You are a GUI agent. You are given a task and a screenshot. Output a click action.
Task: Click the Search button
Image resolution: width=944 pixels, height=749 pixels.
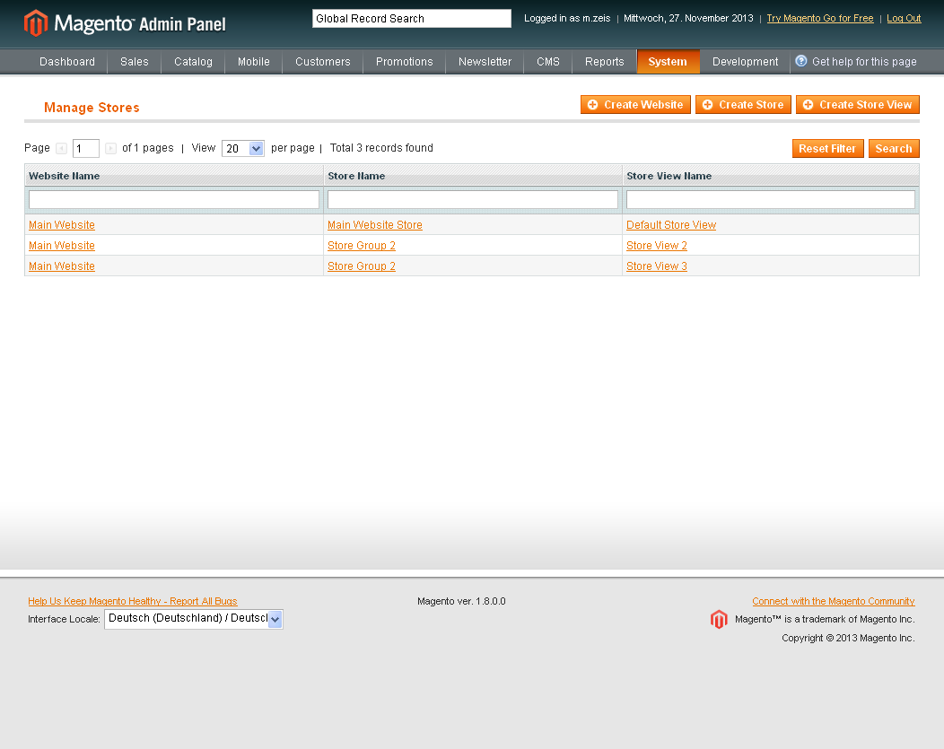[x=894, y=149]
